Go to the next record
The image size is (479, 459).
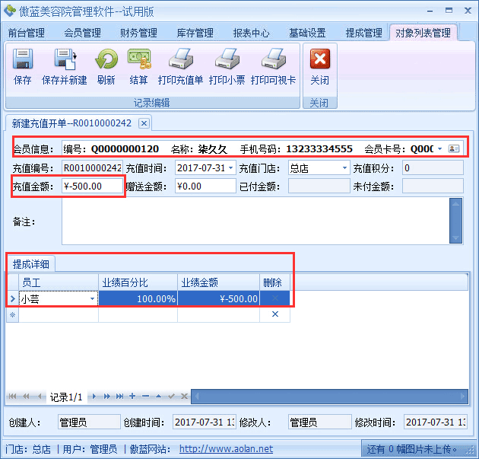(94, 397)
